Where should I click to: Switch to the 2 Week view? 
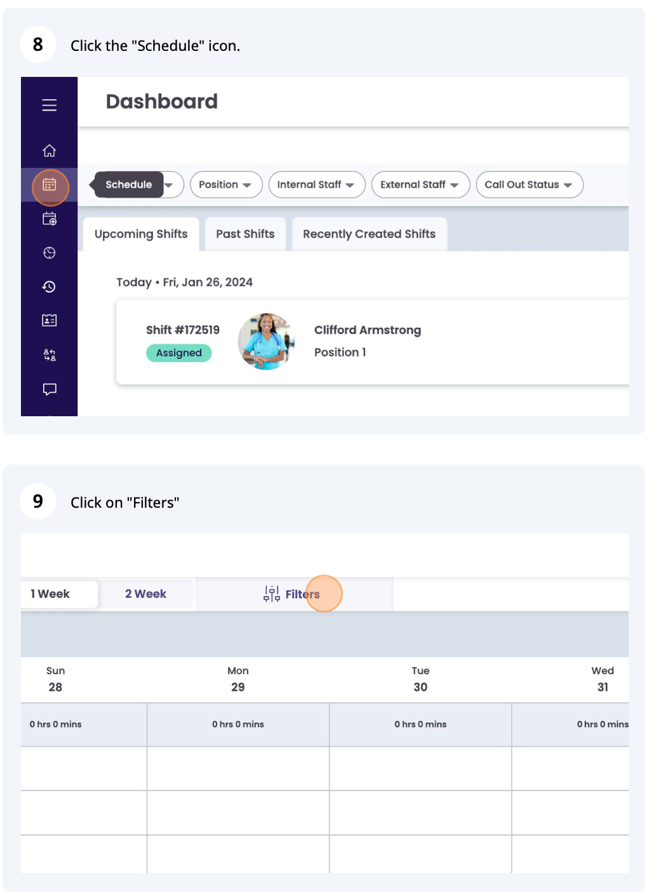[x=146, y=594]
